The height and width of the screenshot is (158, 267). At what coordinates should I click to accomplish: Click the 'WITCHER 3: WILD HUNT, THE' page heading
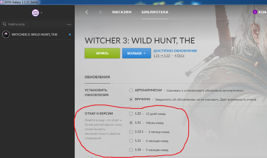pos(140,41)
